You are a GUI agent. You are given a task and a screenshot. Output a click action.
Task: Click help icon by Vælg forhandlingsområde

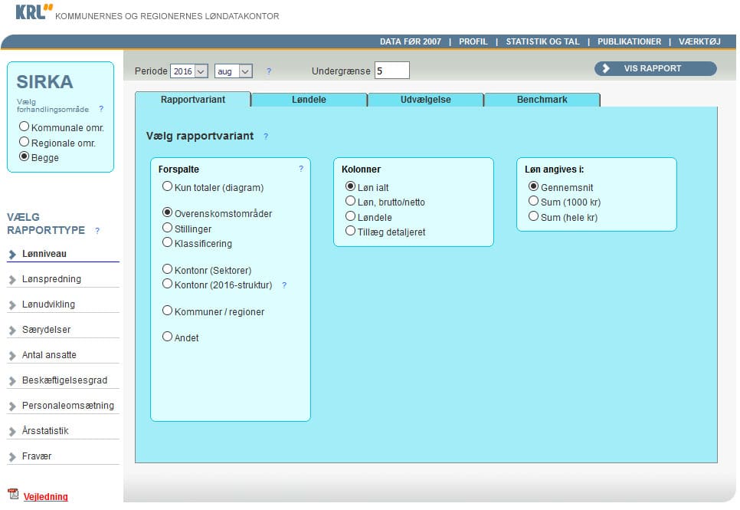pyautogui.click(x=101, y=109)
